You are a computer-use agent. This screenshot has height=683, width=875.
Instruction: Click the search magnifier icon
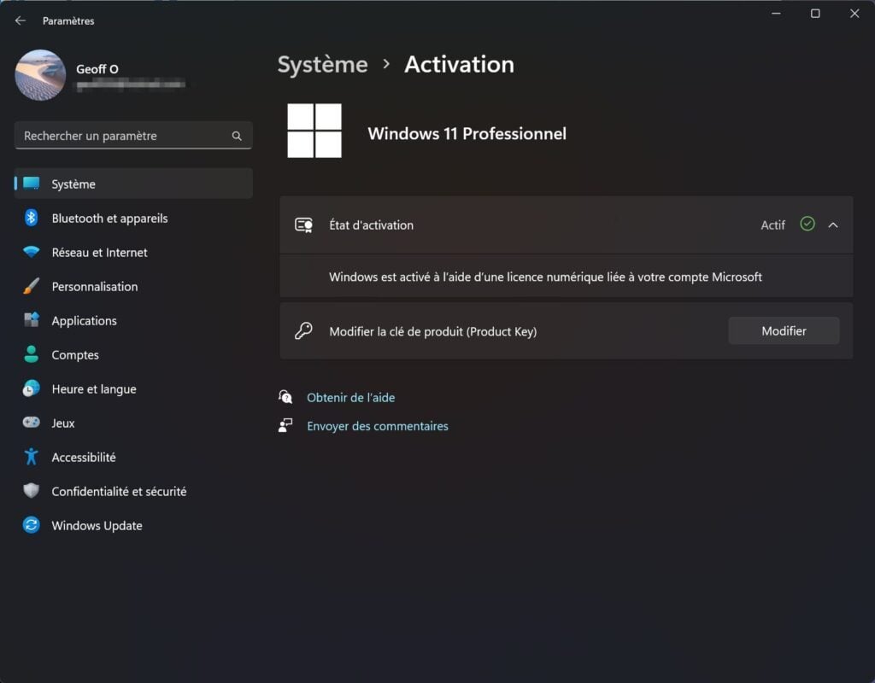point(237,136)
